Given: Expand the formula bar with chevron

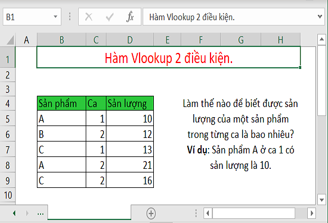Looking at the screenshot, I should tap(320, 17).
